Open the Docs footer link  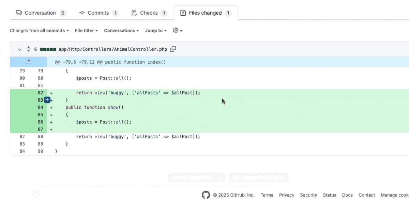coord(347,195)
